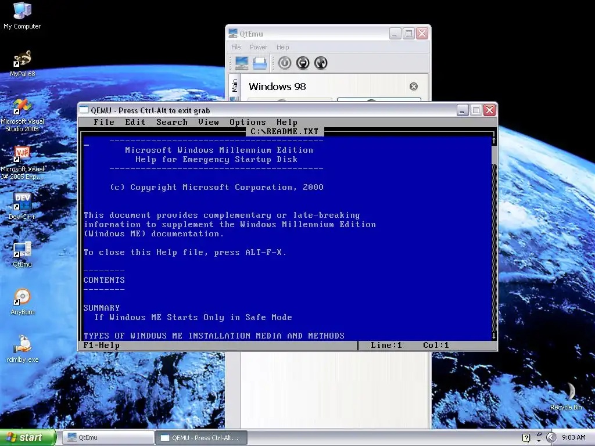Click 'To close this Help file' line
The width and height of the screenshot is (595, 446).
[x=185, y=252]
